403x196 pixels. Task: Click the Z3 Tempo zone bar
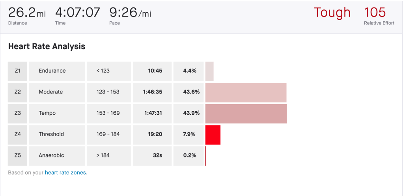pos(246,114)
